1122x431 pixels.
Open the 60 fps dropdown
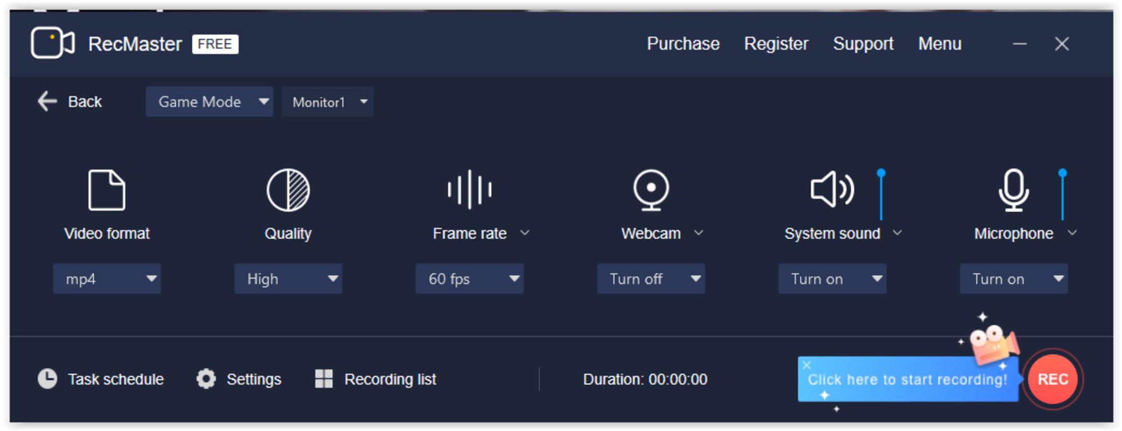(x=470, y=279)
